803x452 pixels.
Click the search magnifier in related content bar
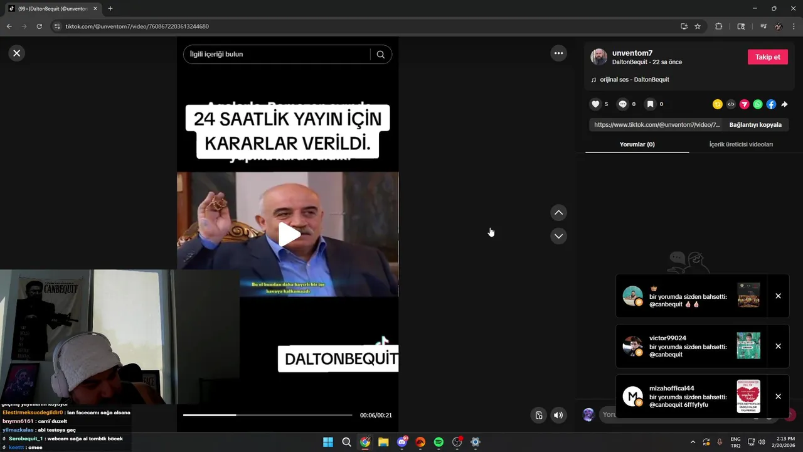click(380, 54)
